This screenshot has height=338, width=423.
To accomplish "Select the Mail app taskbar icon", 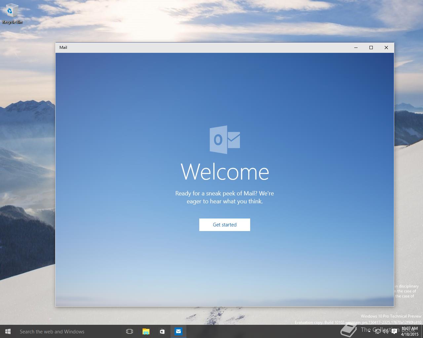I will tap(178, 331).
